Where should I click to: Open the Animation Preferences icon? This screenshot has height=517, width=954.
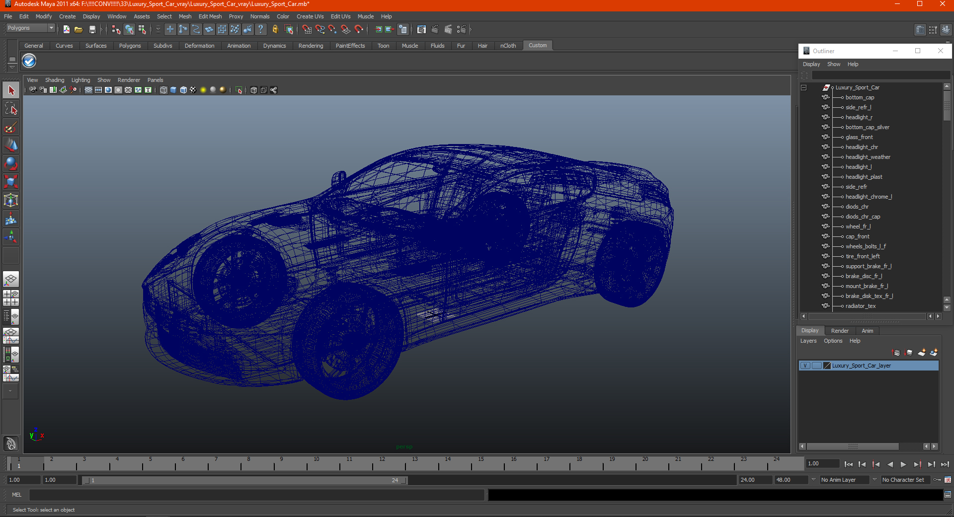[x=948, y=480]
